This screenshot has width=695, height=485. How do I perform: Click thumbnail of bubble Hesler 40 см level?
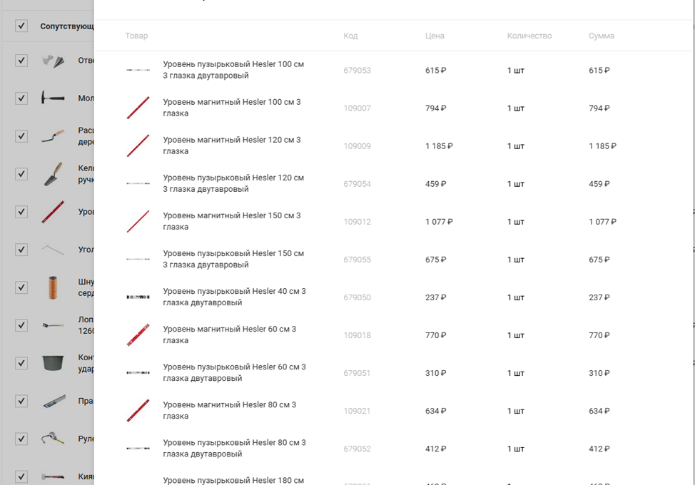coord(138,297)
